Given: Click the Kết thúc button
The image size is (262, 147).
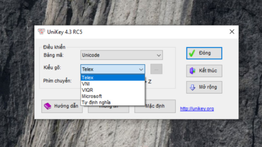Looking at the screenshot, I should (x=204, y=71).
